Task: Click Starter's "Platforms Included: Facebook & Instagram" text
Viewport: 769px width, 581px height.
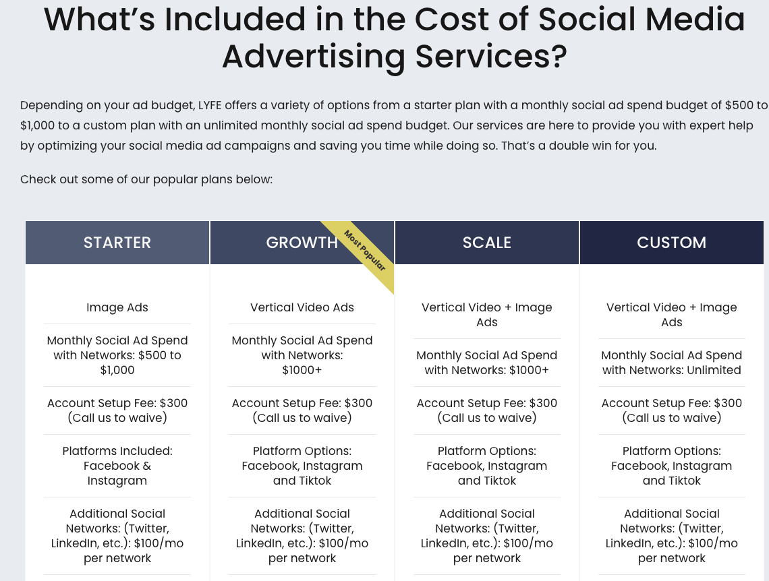Action: [117, 466]
